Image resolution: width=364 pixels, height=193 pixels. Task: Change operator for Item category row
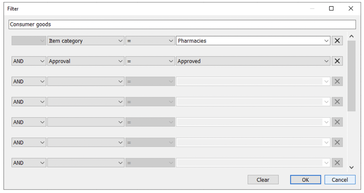point(150,41)
